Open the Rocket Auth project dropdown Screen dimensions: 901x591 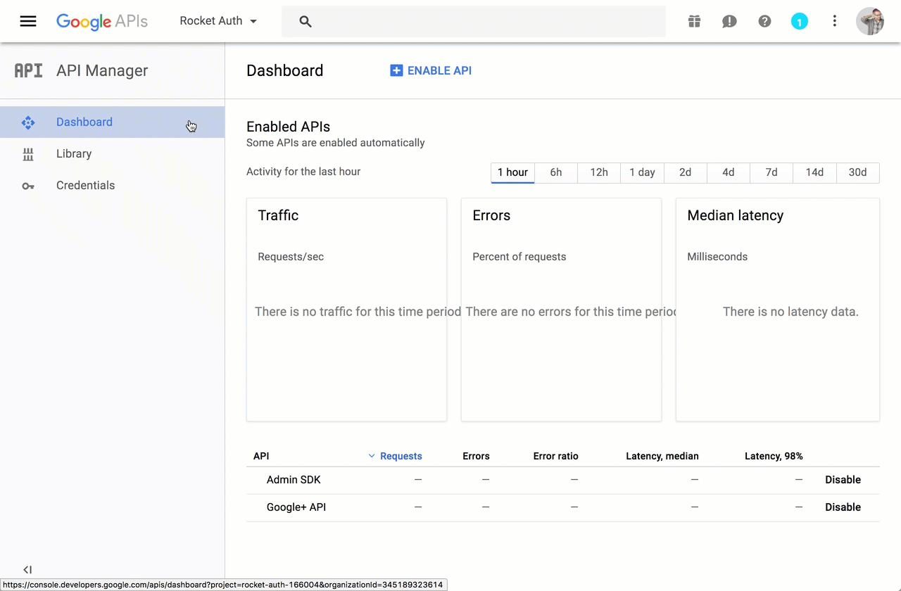[218, 21]
